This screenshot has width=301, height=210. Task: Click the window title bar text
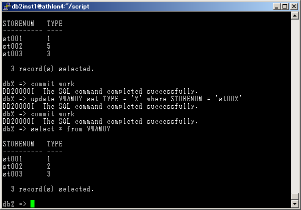point(46,7)
